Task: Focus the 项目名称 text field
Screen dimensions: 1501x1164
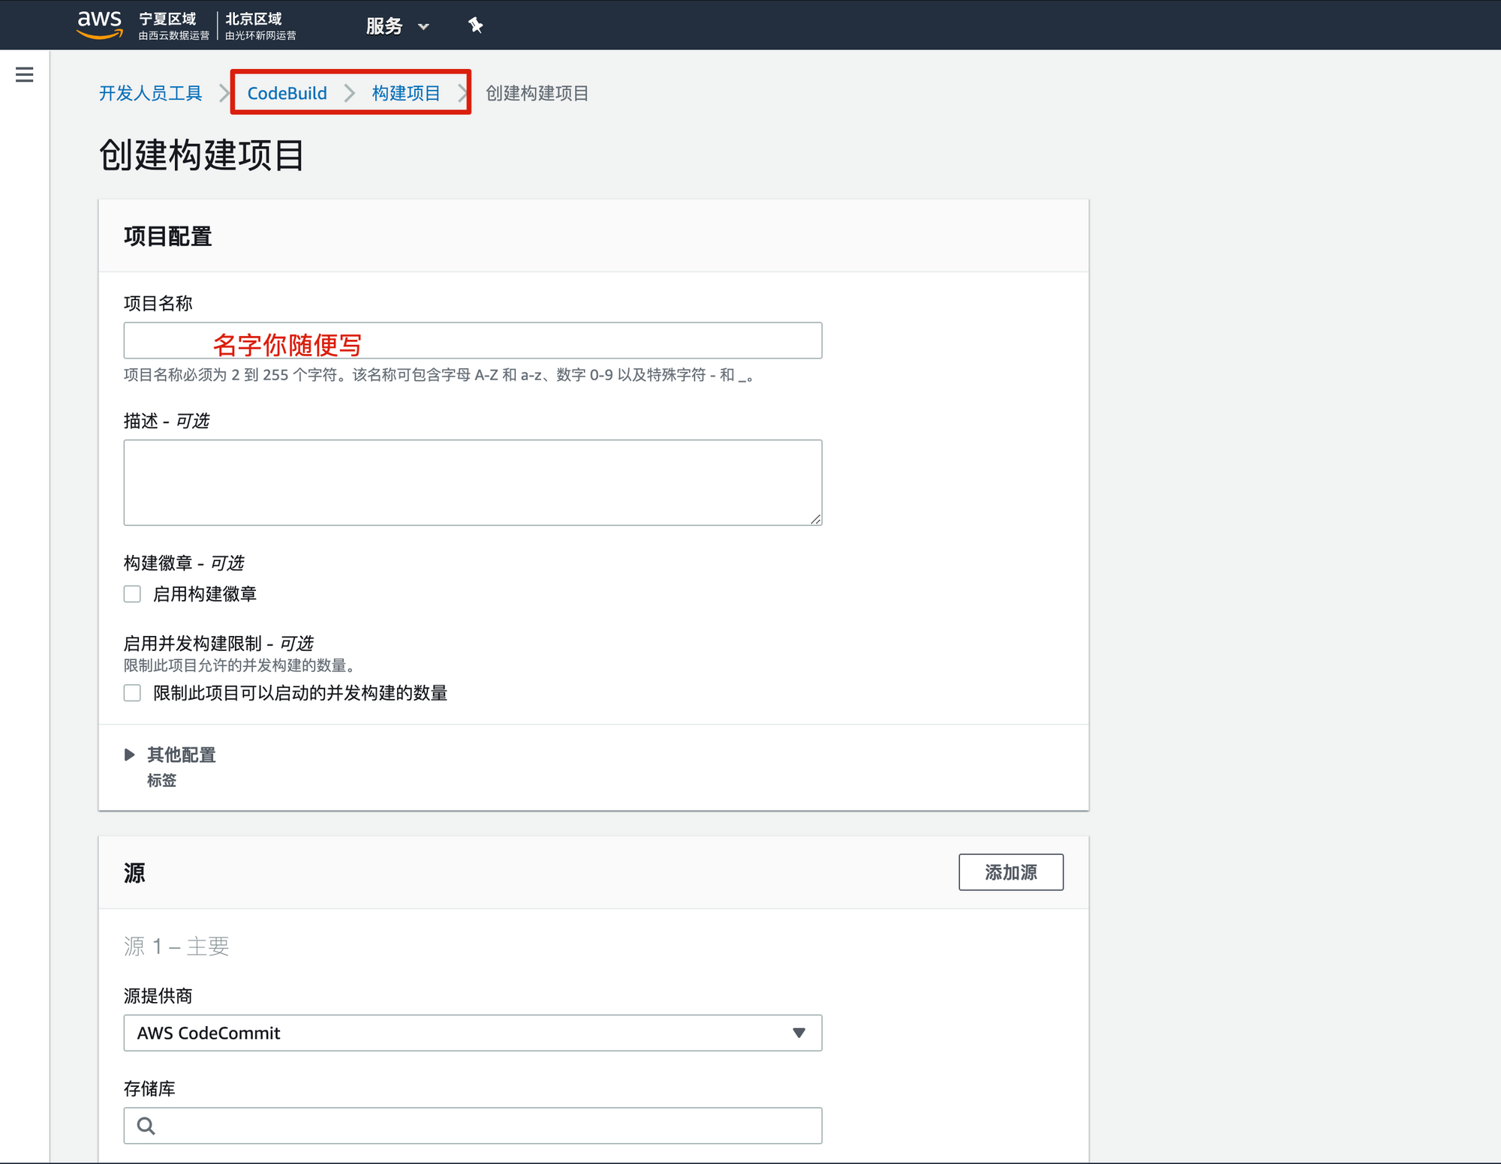Action: click(x=472, y=340)
